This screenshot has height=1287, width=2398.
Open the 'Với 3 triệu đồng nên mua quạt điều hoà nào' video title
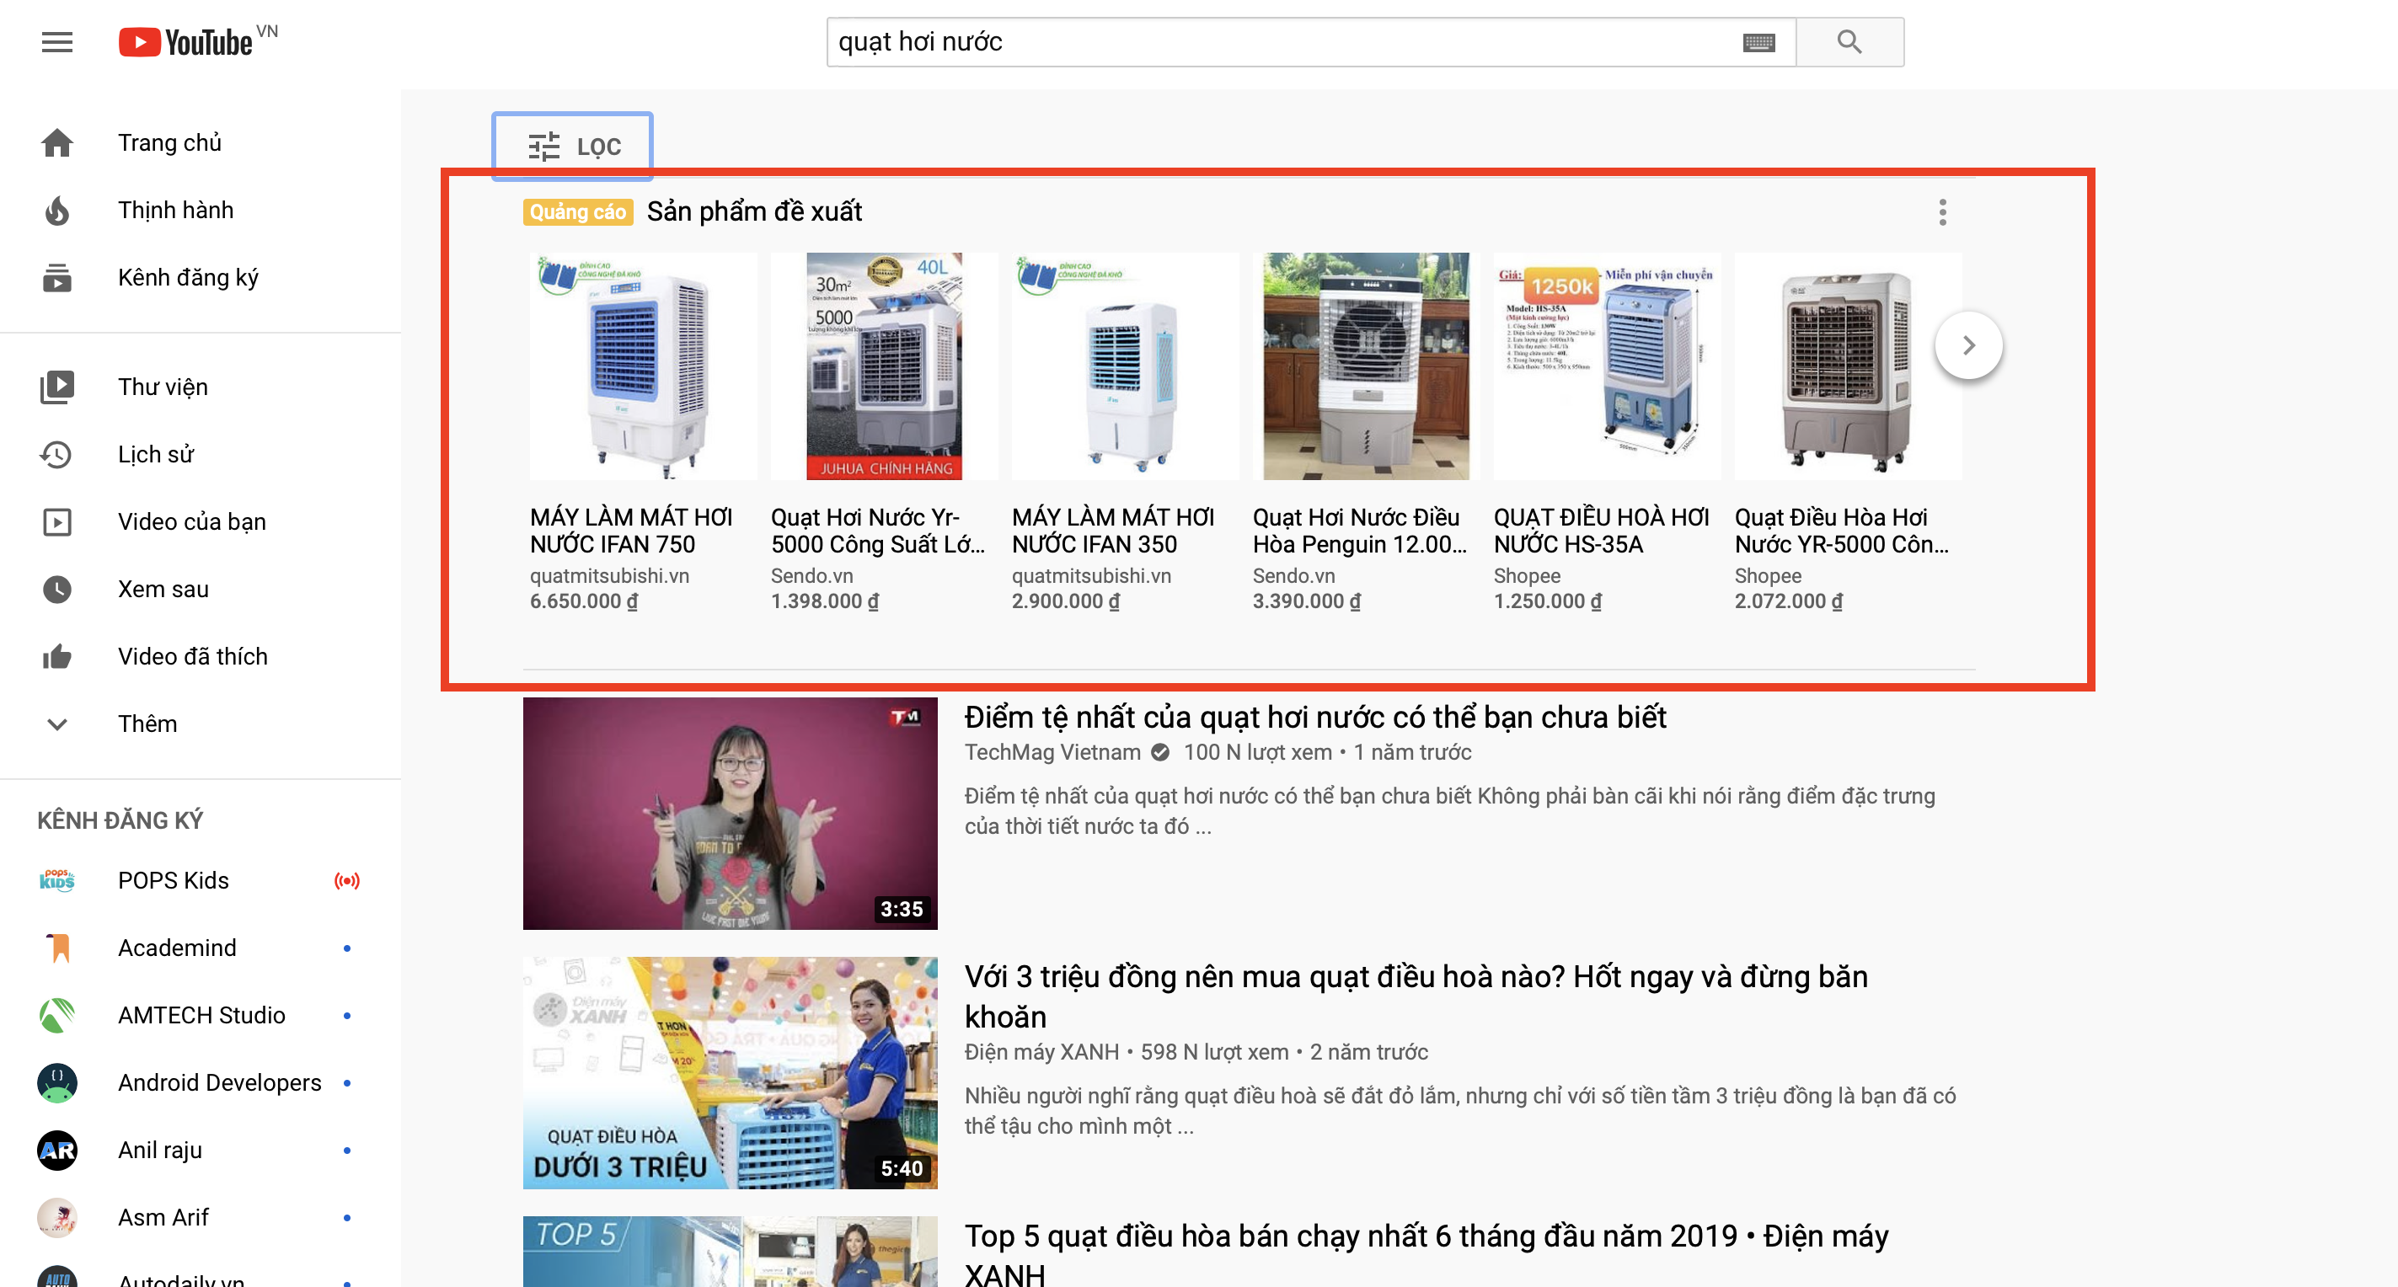[x=1416, y=996]
